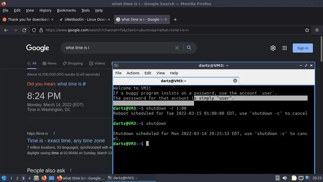The height and width of the screenshot is (182, 323).
Task: Open the Firefox File menu
Action: (x=5, y=10)
